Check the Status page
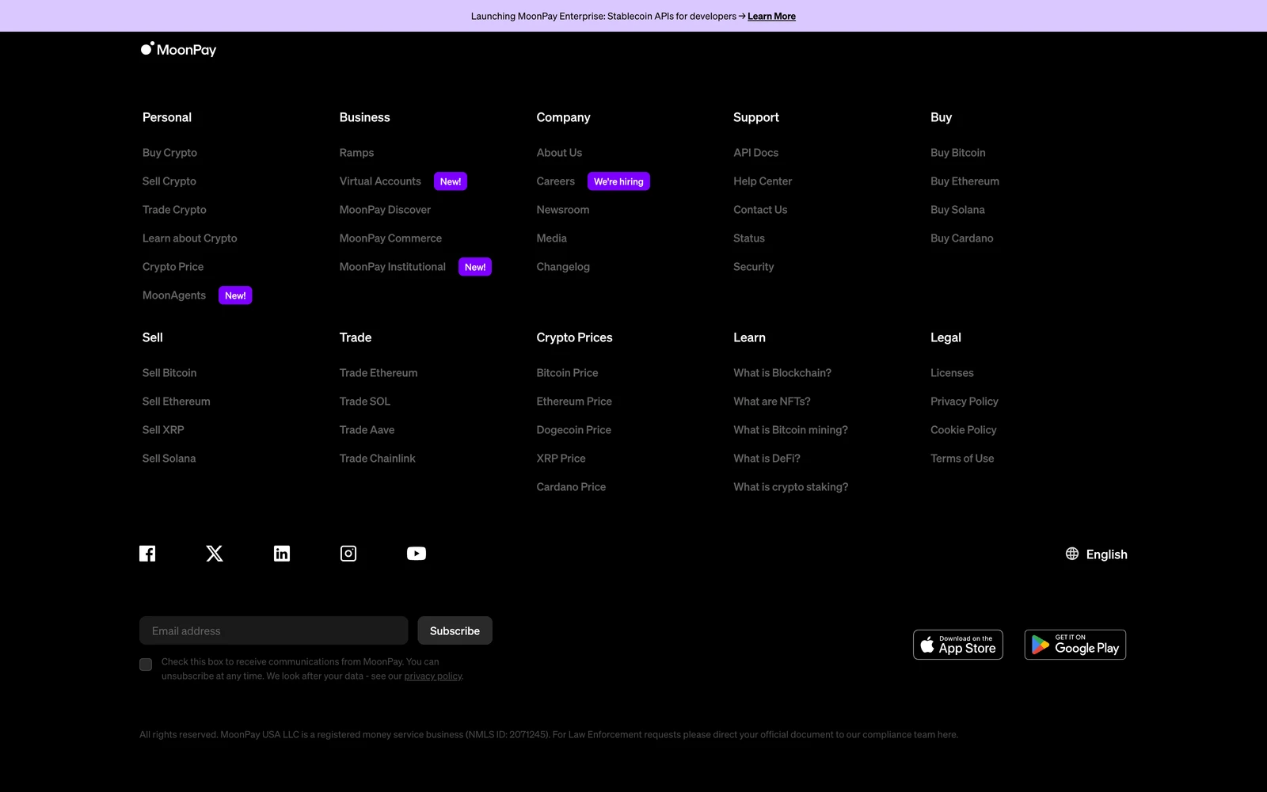Image resolution: width=1267 pixels, height=792 pixels. [x=749, y=238]
